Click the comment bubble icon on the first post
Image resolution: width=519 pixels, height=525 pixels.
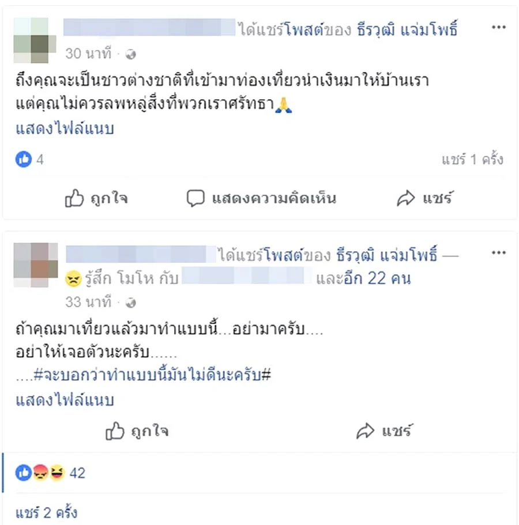click(195, 198)
